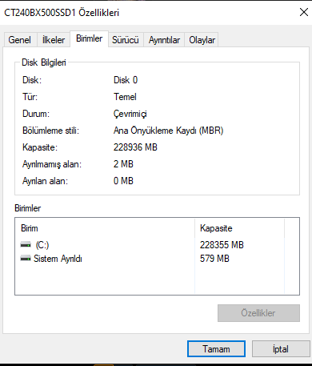The image size is (312, 366).
Task: Click the dialog title CT240BX500SSD1 Özellikleri
Action: click(62, 13)
